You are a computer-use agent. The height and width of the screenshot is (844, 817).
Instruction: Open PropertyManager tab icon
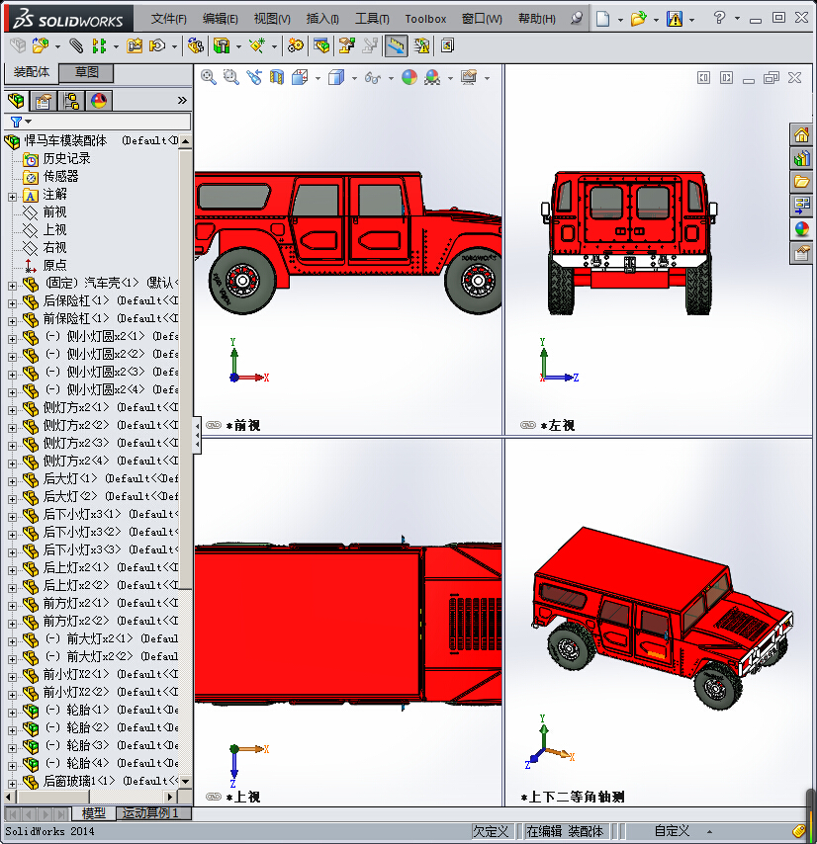tap(44, 101)
